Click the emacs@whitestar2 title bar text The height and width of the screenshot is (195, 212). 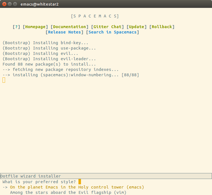(39, 4)
